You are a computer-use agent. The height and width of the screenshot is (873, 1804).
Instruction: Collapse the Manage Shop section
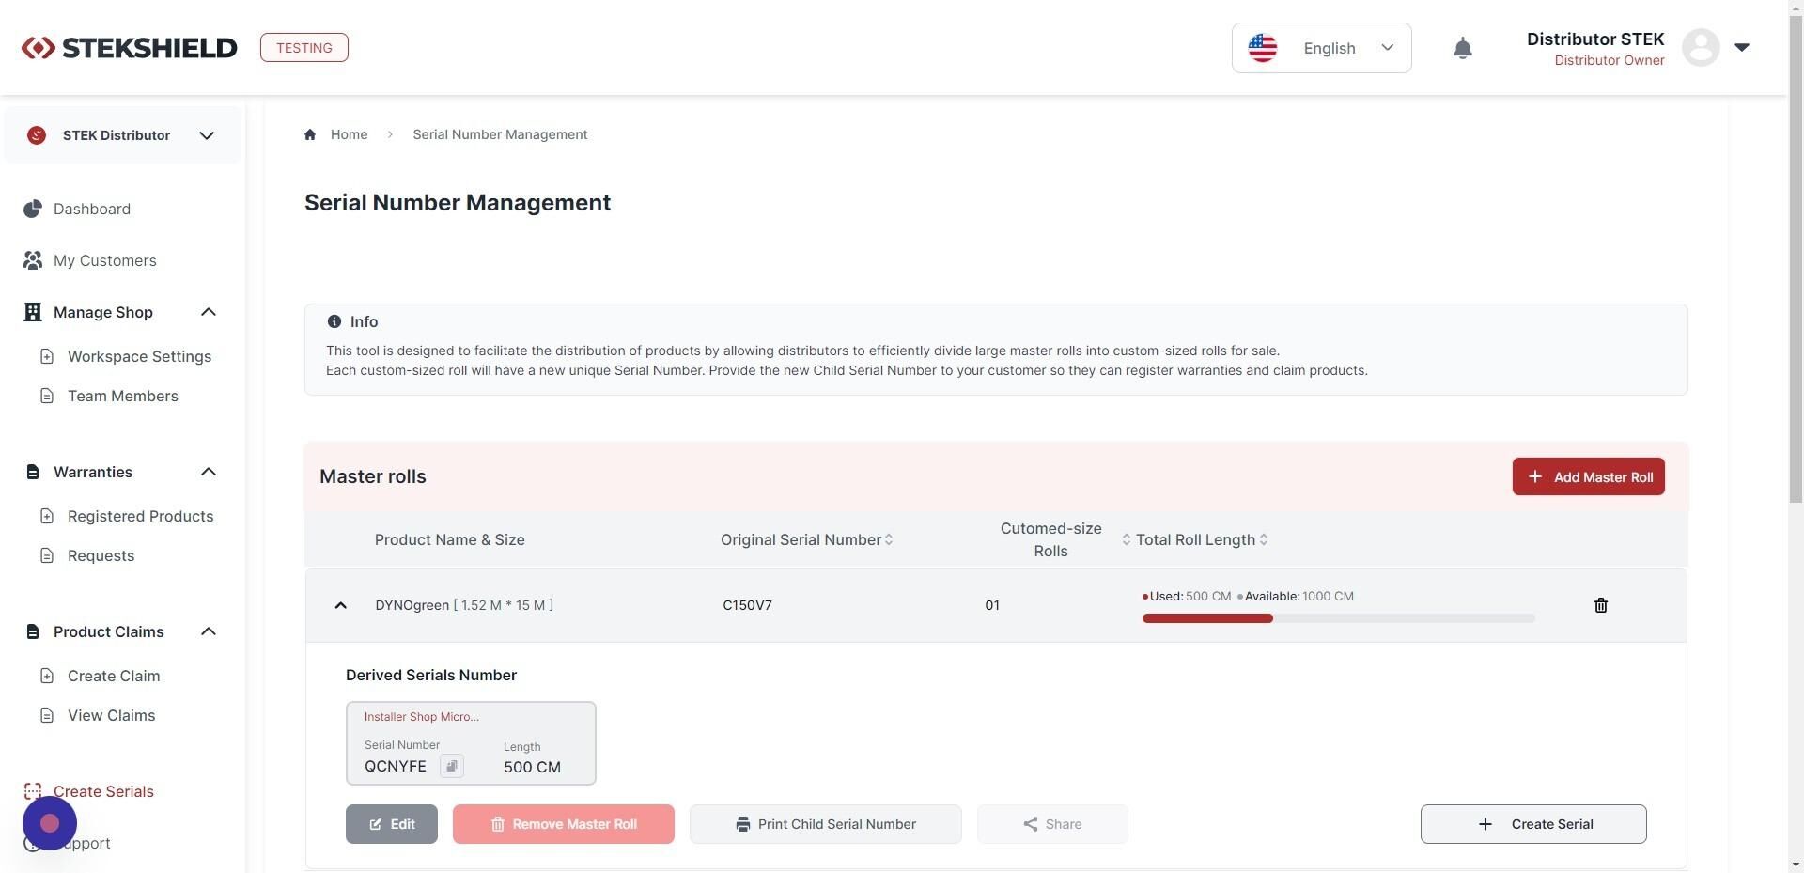(x=209, y=312)
